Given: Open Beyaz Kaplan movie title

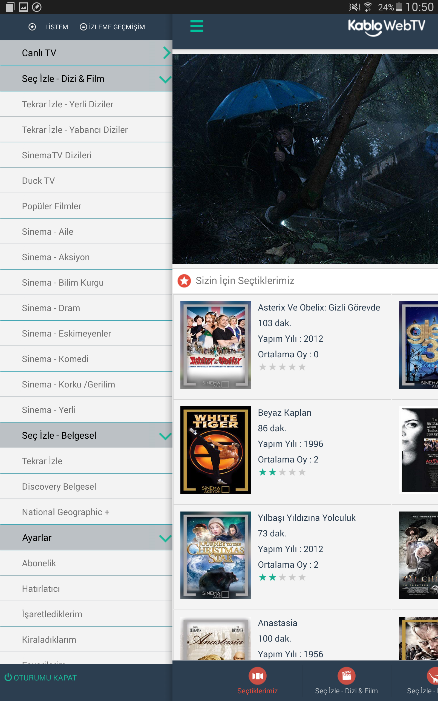Looking at the screenshot, I should [x=285, y=412].
